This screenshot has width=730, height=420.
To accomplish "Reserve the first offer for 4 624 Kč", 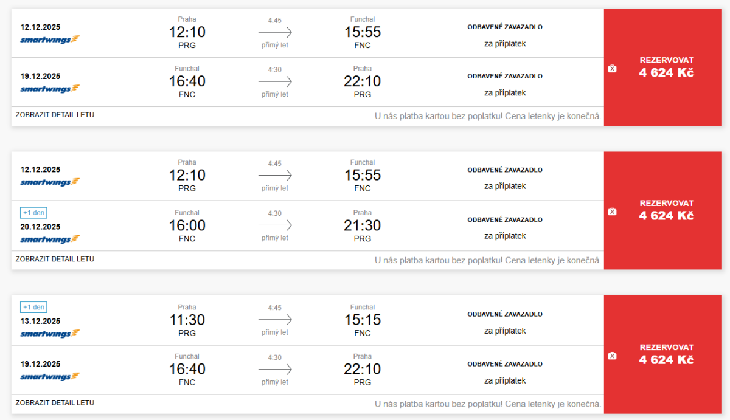I will 666,67.
